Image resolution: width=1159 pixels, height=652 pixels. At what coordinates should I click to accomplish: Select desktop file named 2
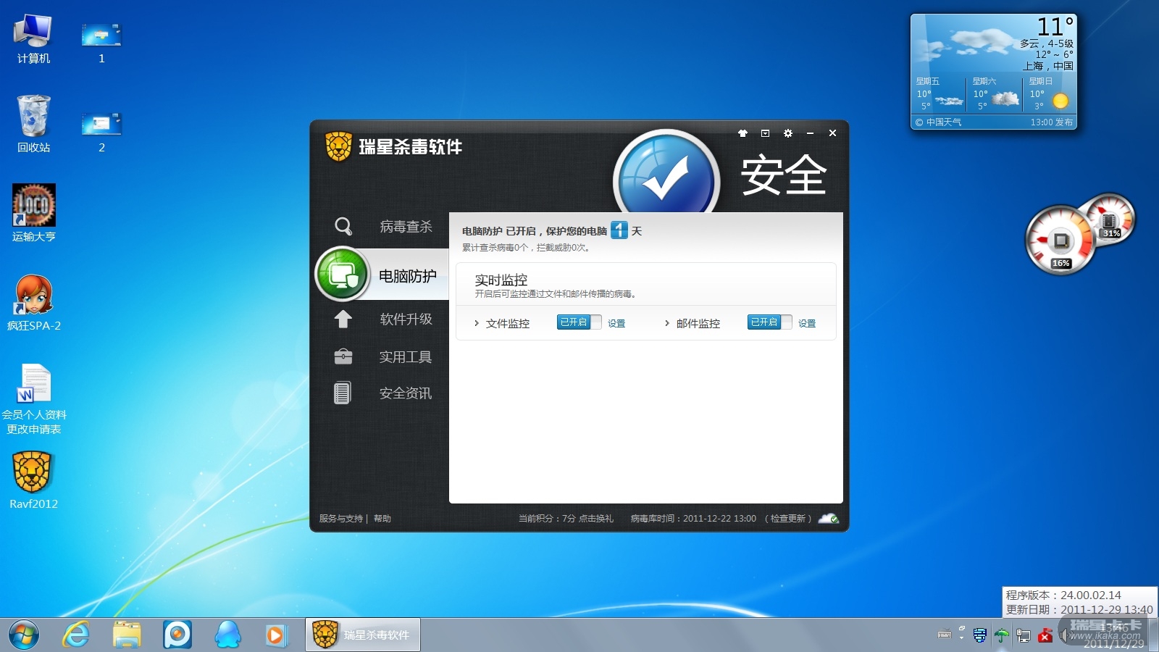101,132
